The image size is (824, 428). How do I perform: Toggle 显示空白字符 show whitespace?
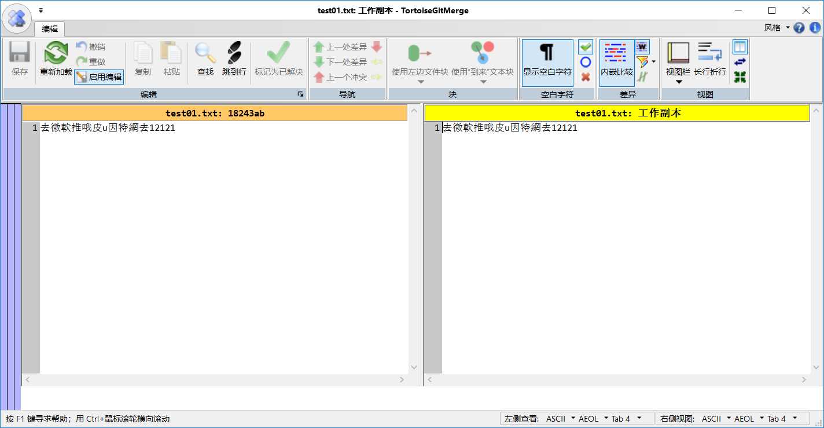pos(547,63)
